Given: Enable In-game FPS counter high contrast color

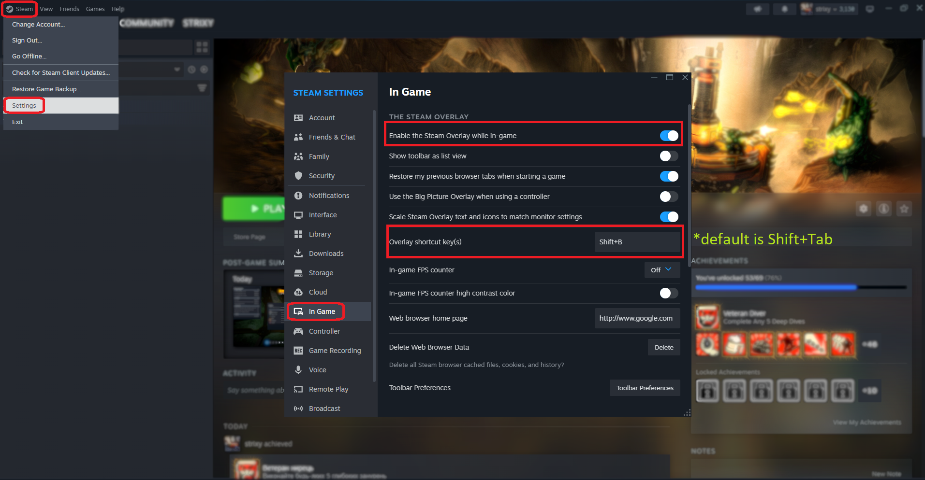Looking at the screenshot, I should pyautogui.click(x=669, y=293).
